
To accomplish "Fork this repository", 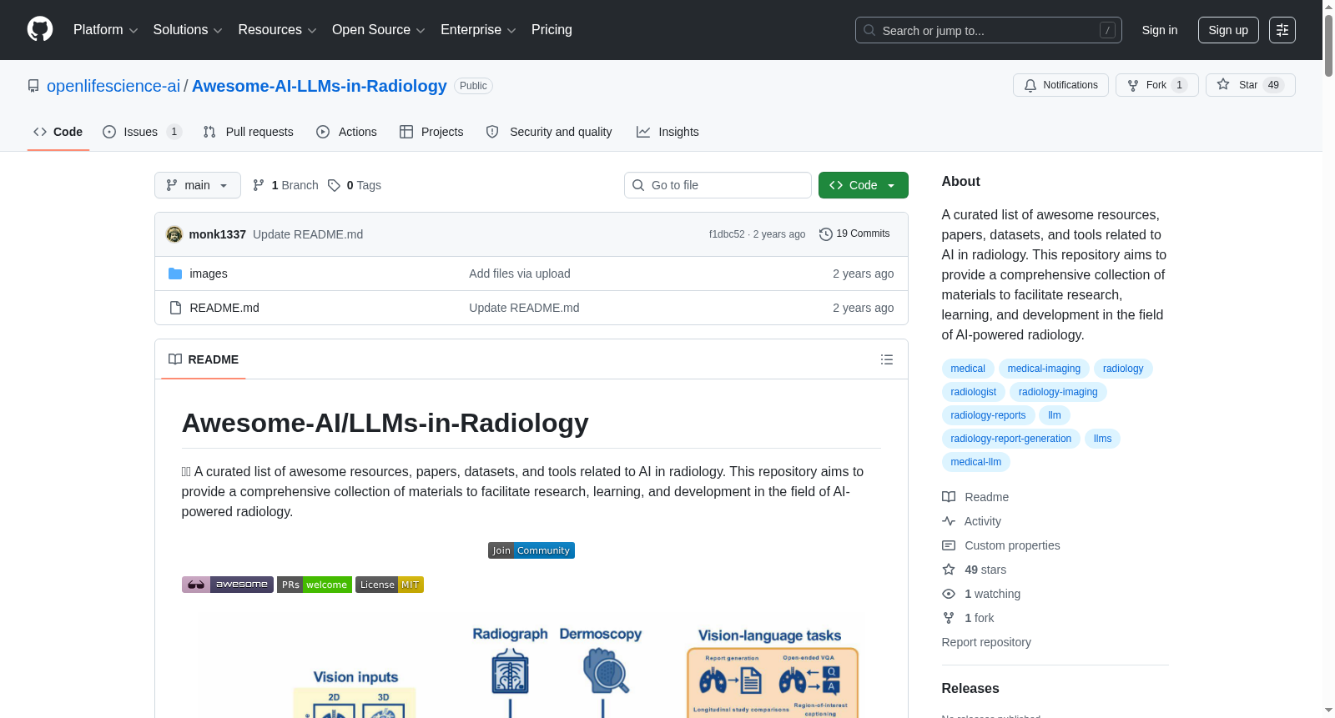I will click(1156, 85).
